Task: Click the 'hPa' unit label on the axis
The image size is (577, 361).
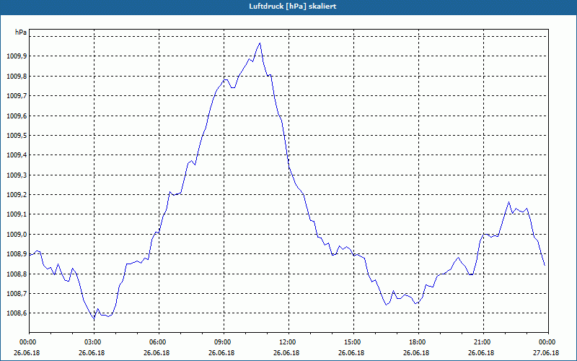Action: 21,32
